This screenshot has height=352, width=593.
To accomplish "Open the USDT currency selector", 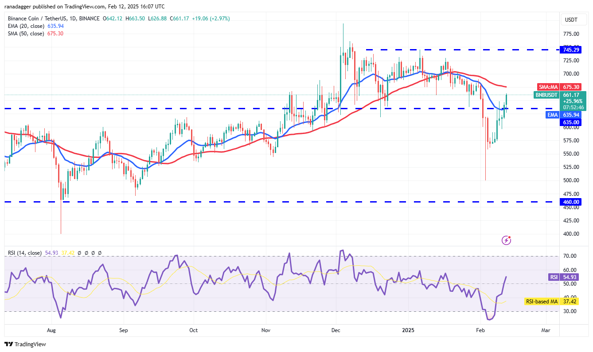I will (574, 19).
